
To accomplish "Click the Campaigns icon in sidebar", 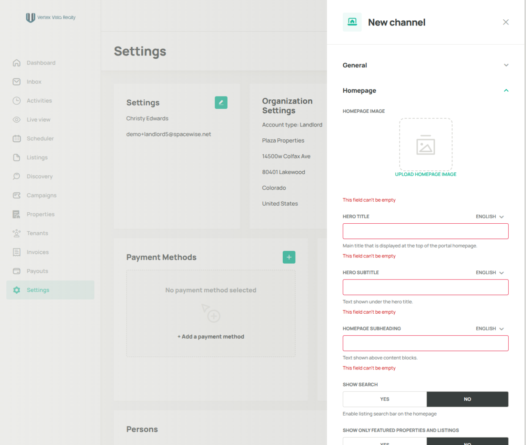I will (16, 195).
